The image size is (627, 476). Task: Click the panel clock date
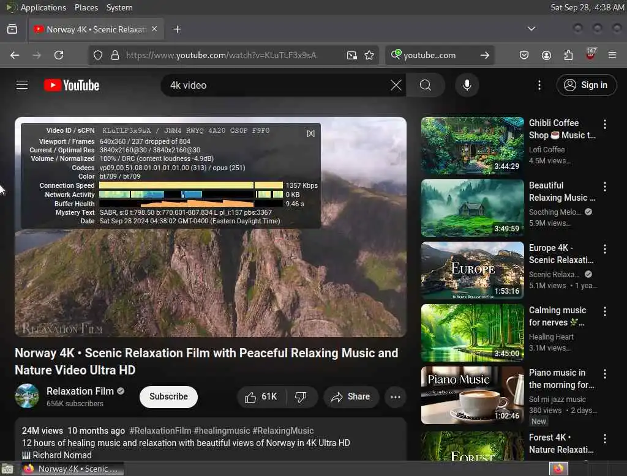(587, 7)
